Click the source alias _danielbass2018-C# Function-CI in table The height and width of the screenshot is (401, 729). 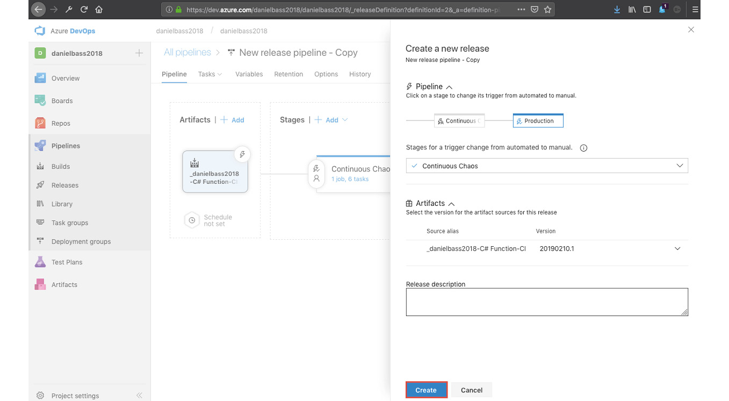coord(476,249)
